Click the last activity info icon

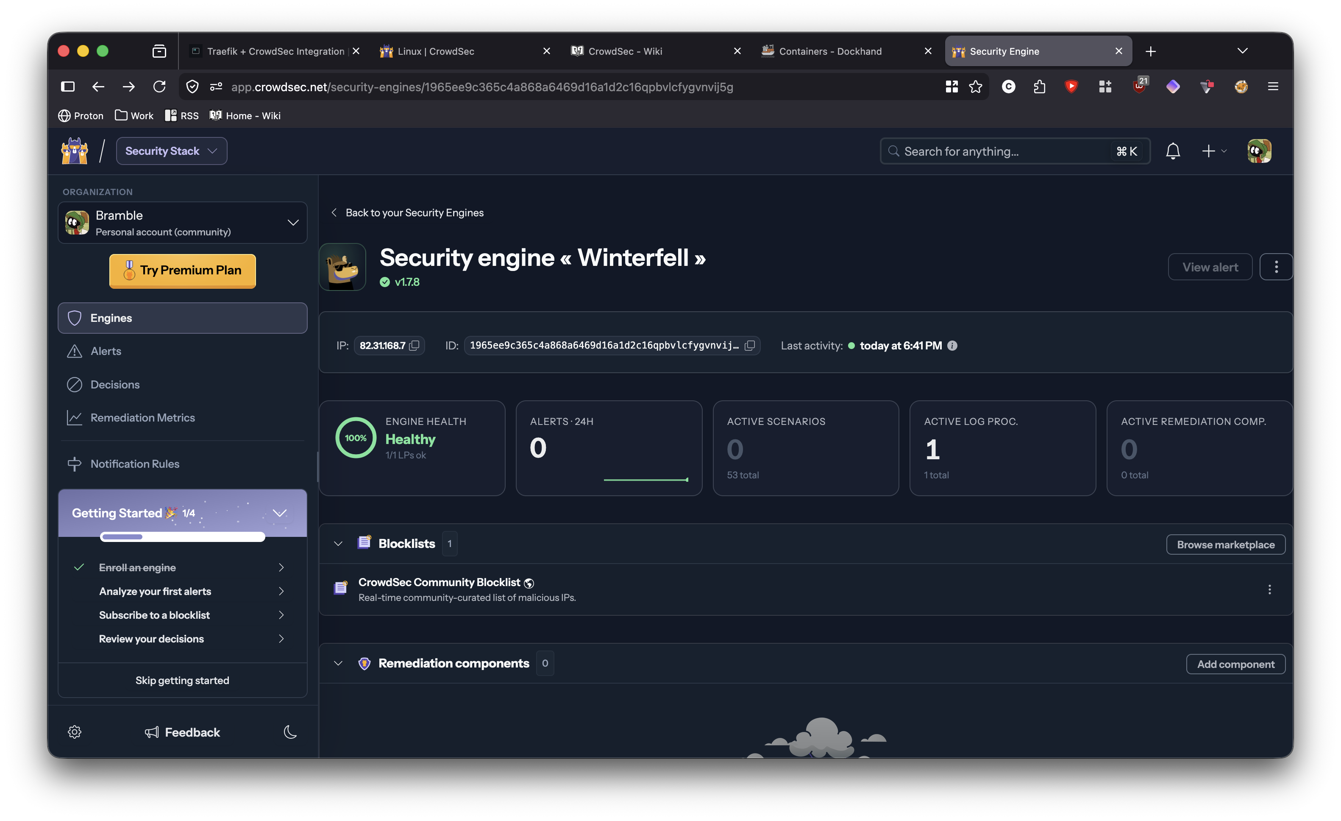(952, 346)
